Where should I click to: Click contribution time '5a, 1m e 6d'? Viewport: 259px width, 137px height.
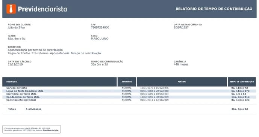pyautogui.click(x=239, y=94)
